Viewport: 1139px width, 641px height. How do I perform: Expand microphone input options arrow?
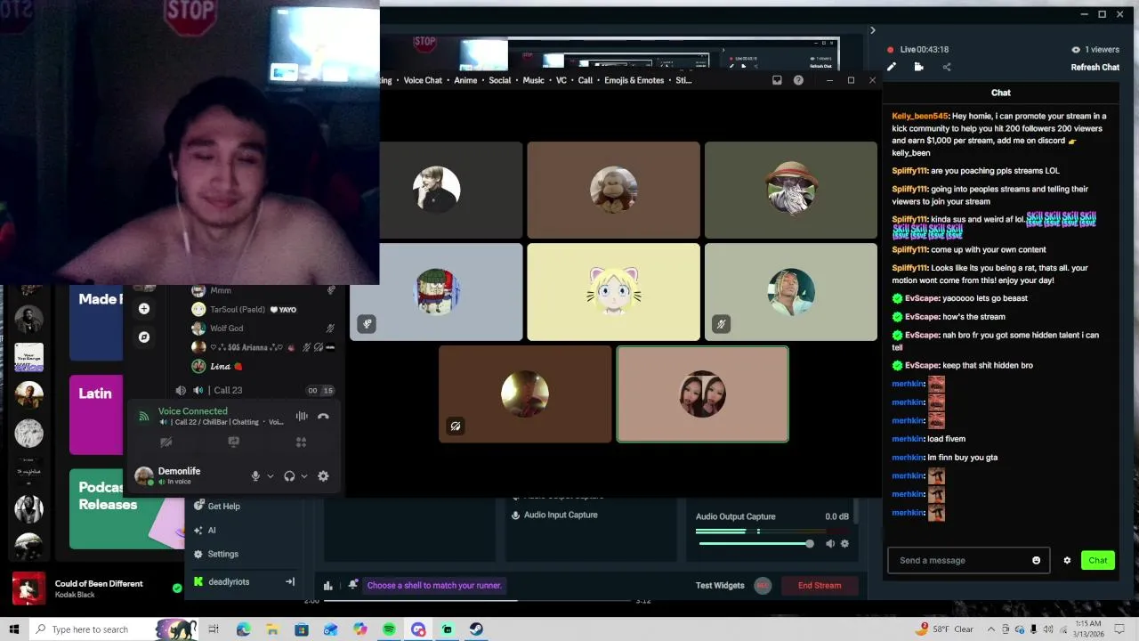[x=271, y=476]
